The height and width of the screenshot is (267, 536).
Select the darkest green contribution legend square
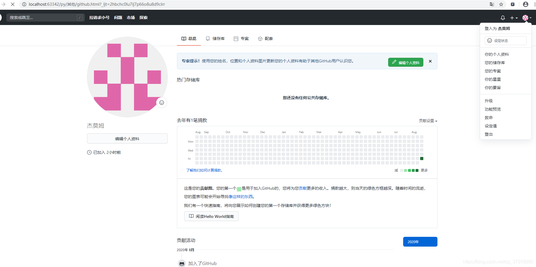point(417,170)
